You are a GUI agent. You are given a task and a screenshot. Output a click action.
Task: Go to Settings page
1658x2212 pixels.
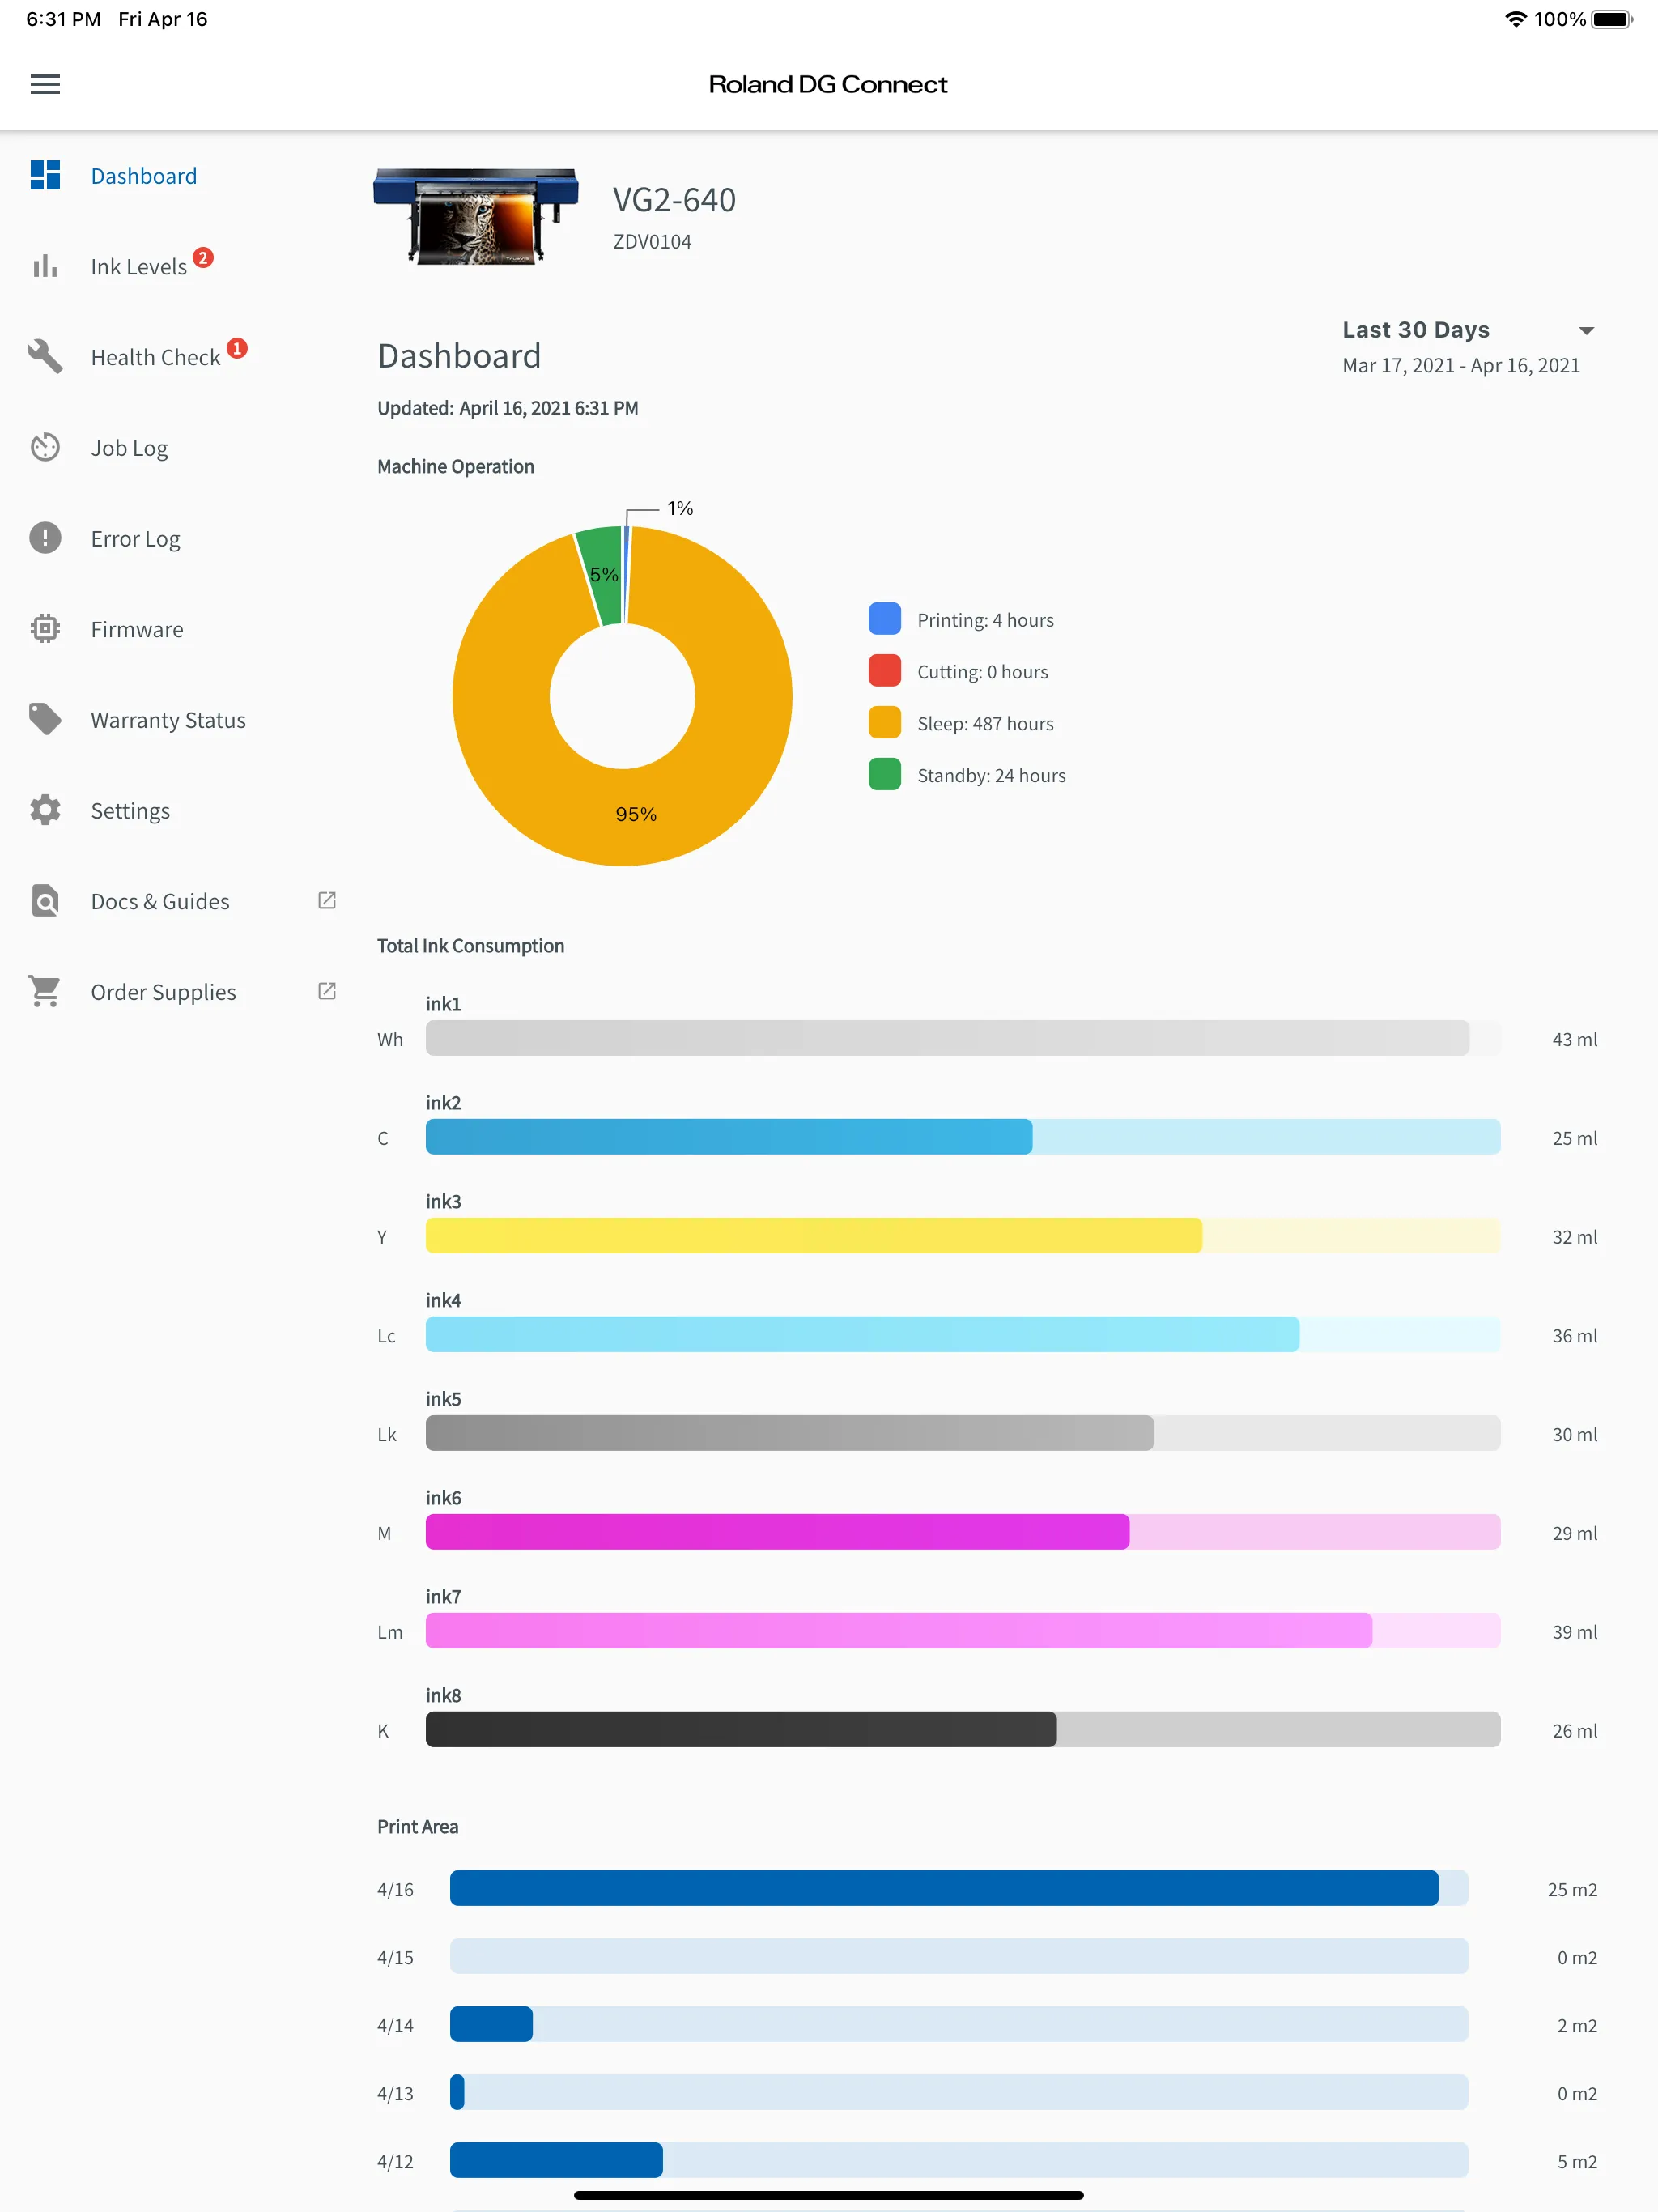click(x=130, y=811)
